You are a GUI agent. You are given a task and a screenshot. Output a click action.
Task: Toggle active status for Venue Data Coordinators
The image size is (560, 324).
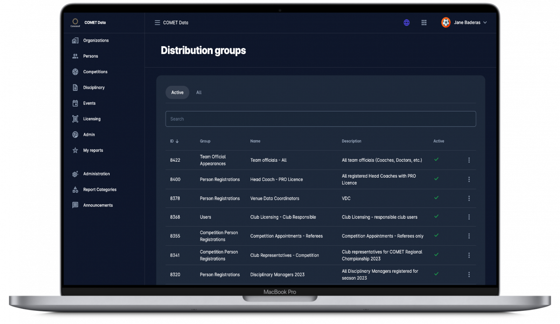(x=436, y=198)
